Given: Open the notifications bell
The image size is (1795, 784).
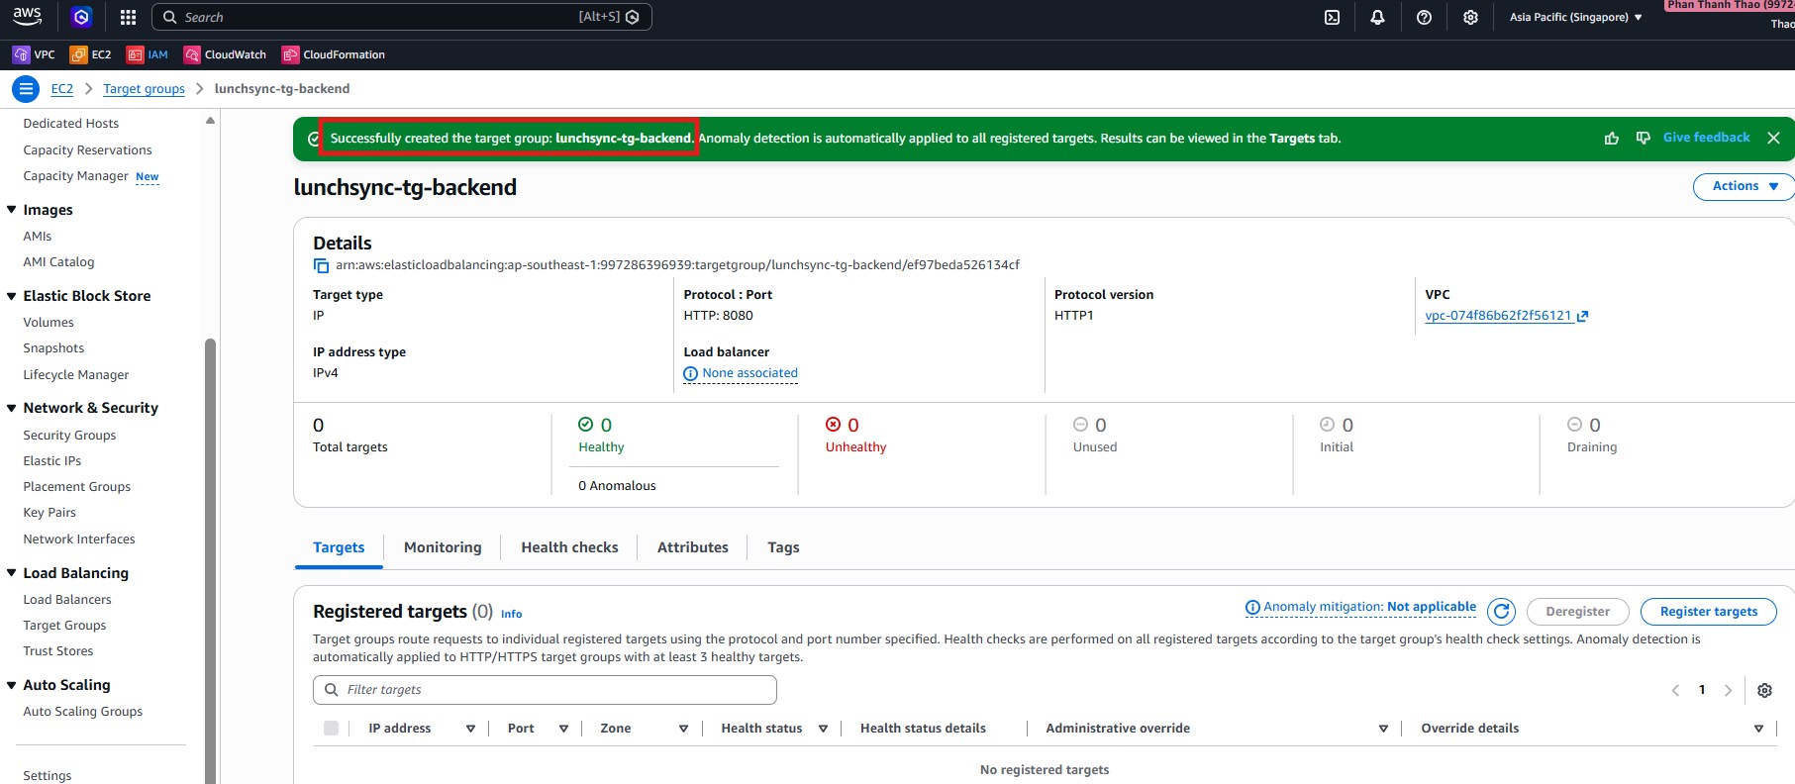Looking at the screenshot, I should pyautogui.click(x=1377, y=17).
